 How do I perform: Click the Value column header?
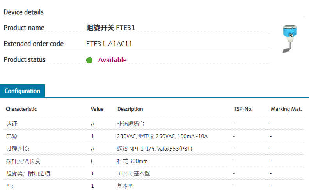[x=97, y=109]
